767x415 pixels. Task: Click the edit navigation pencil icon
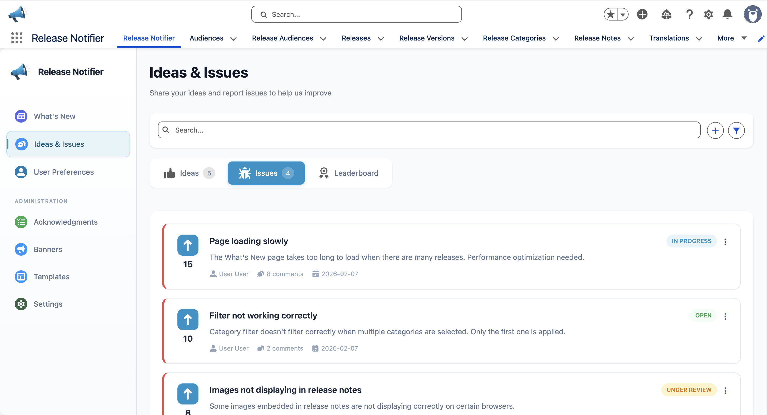[761, 39]
